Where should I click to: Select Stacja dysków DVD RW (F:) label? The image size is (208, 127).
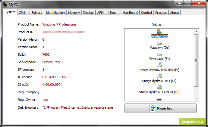[x=159, y=70]
